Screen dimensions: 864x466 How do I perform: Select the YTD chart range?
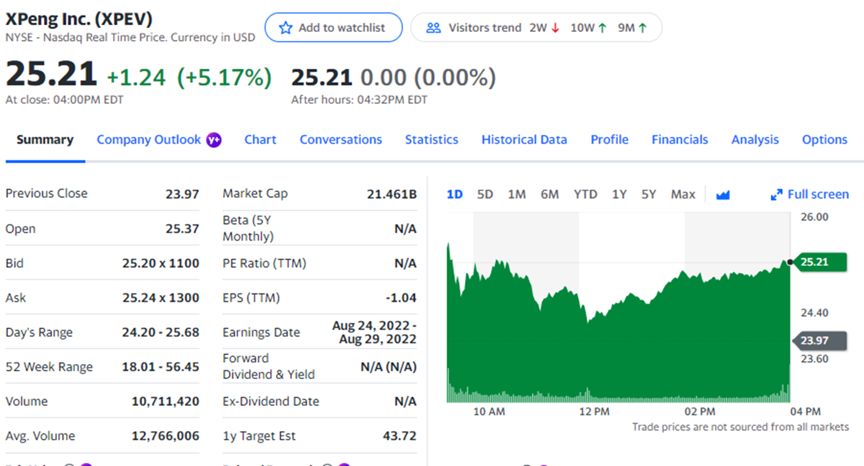[x=585, y=195]
